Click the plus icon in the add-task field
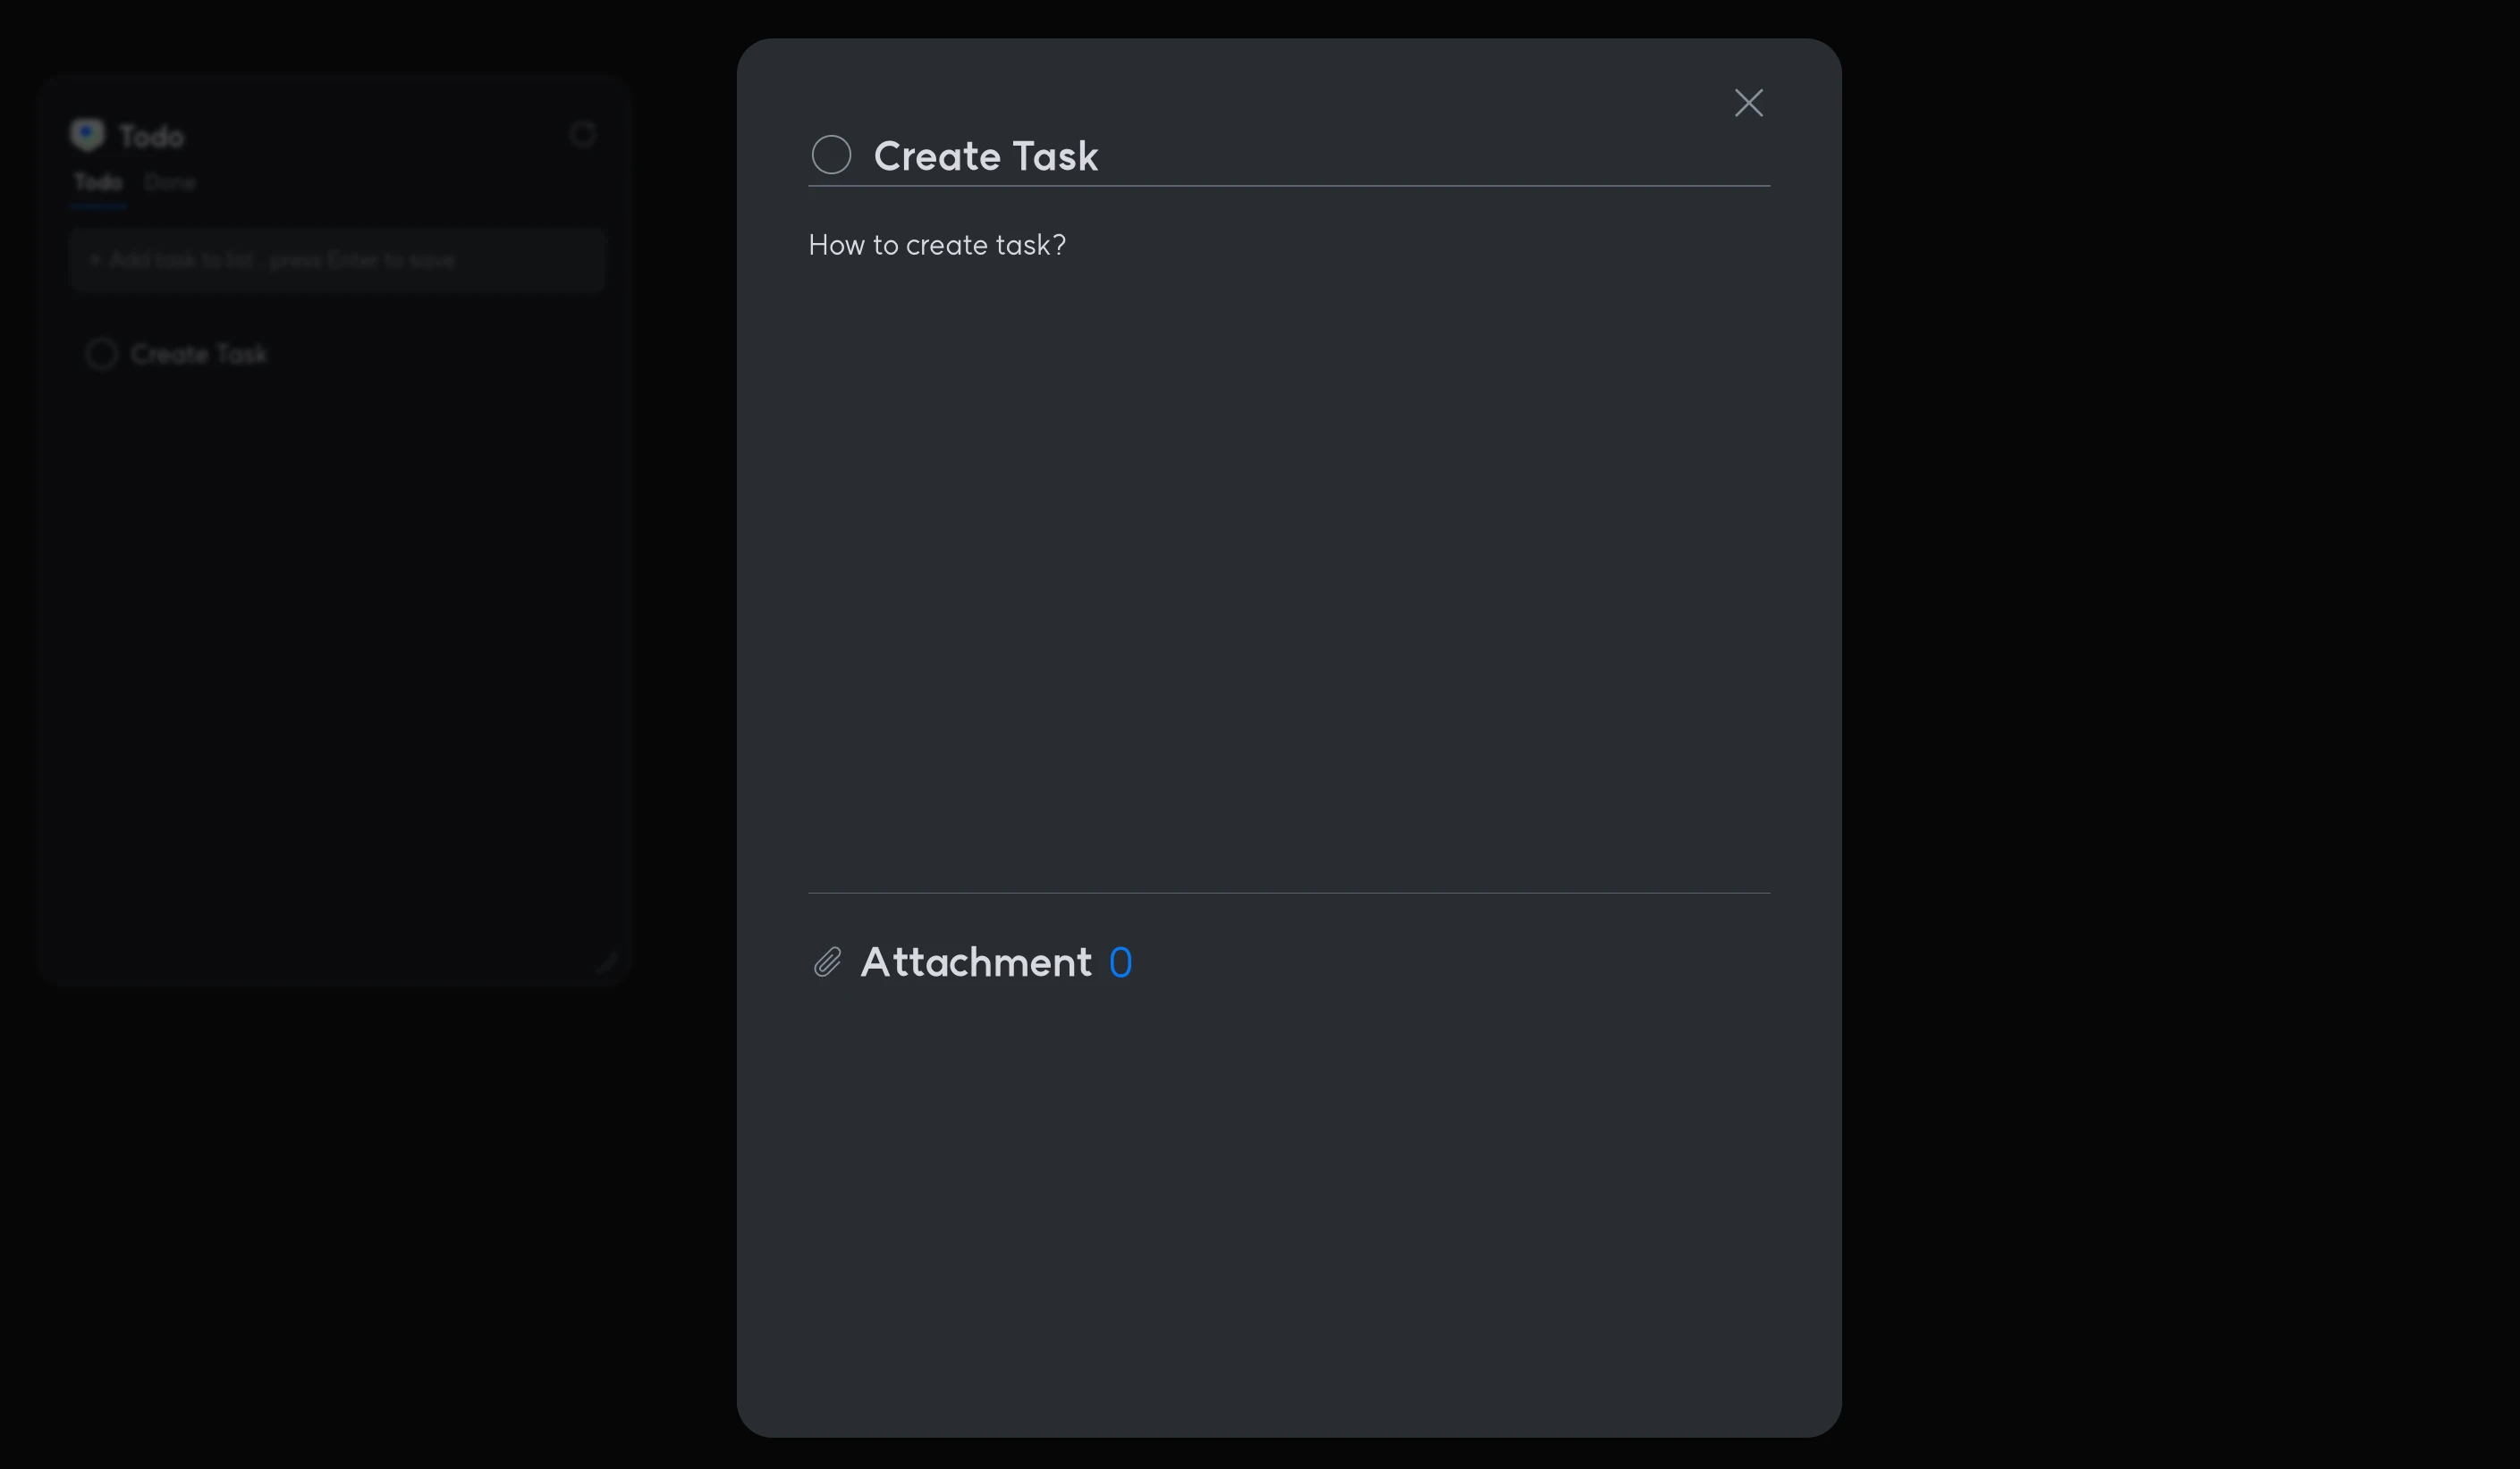The width and height of the screenshot is (2520, 1469). pos(95,260)
